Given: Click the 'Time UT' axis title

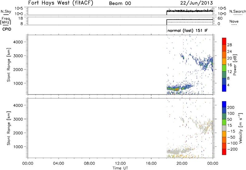Looking at the screenshot, I should pyautogui.click(x=120, y=168).
